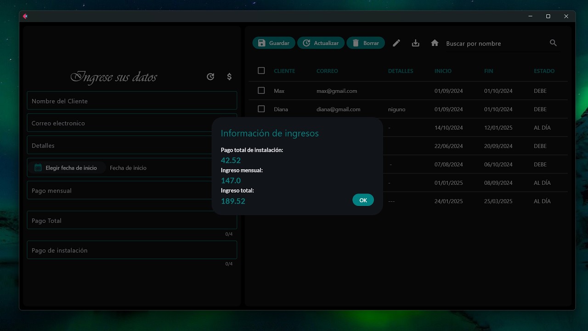The height and width of the screenshot is (331, 588).
Task: Click the start date 07/08/2024
Action: pyautogui.click(x=449, y=165)
